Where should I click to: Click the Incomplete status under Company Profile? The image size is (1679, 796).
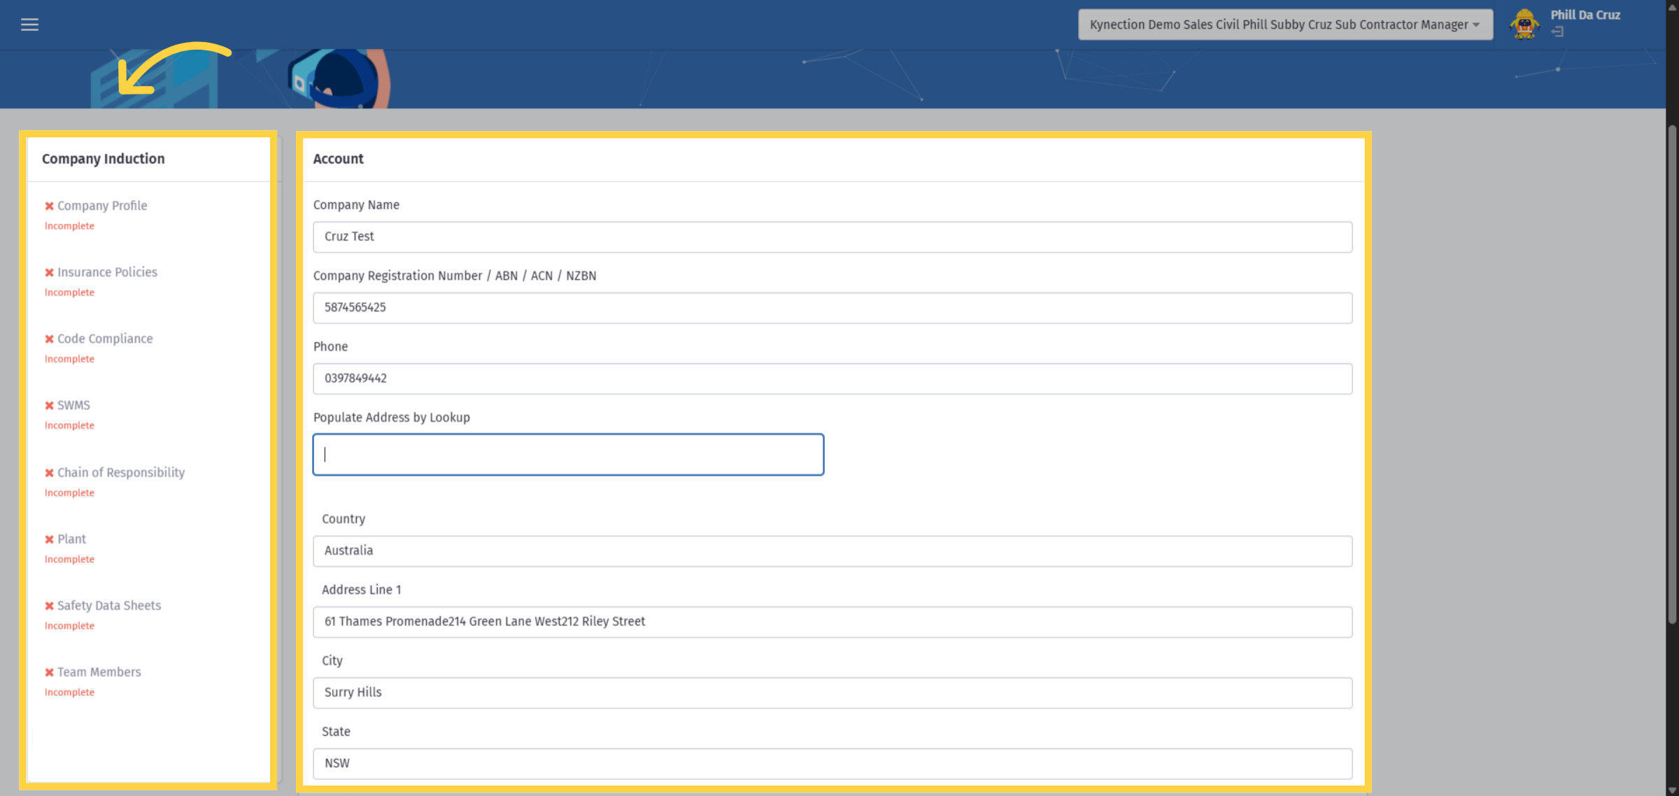[x=69, y=226]
